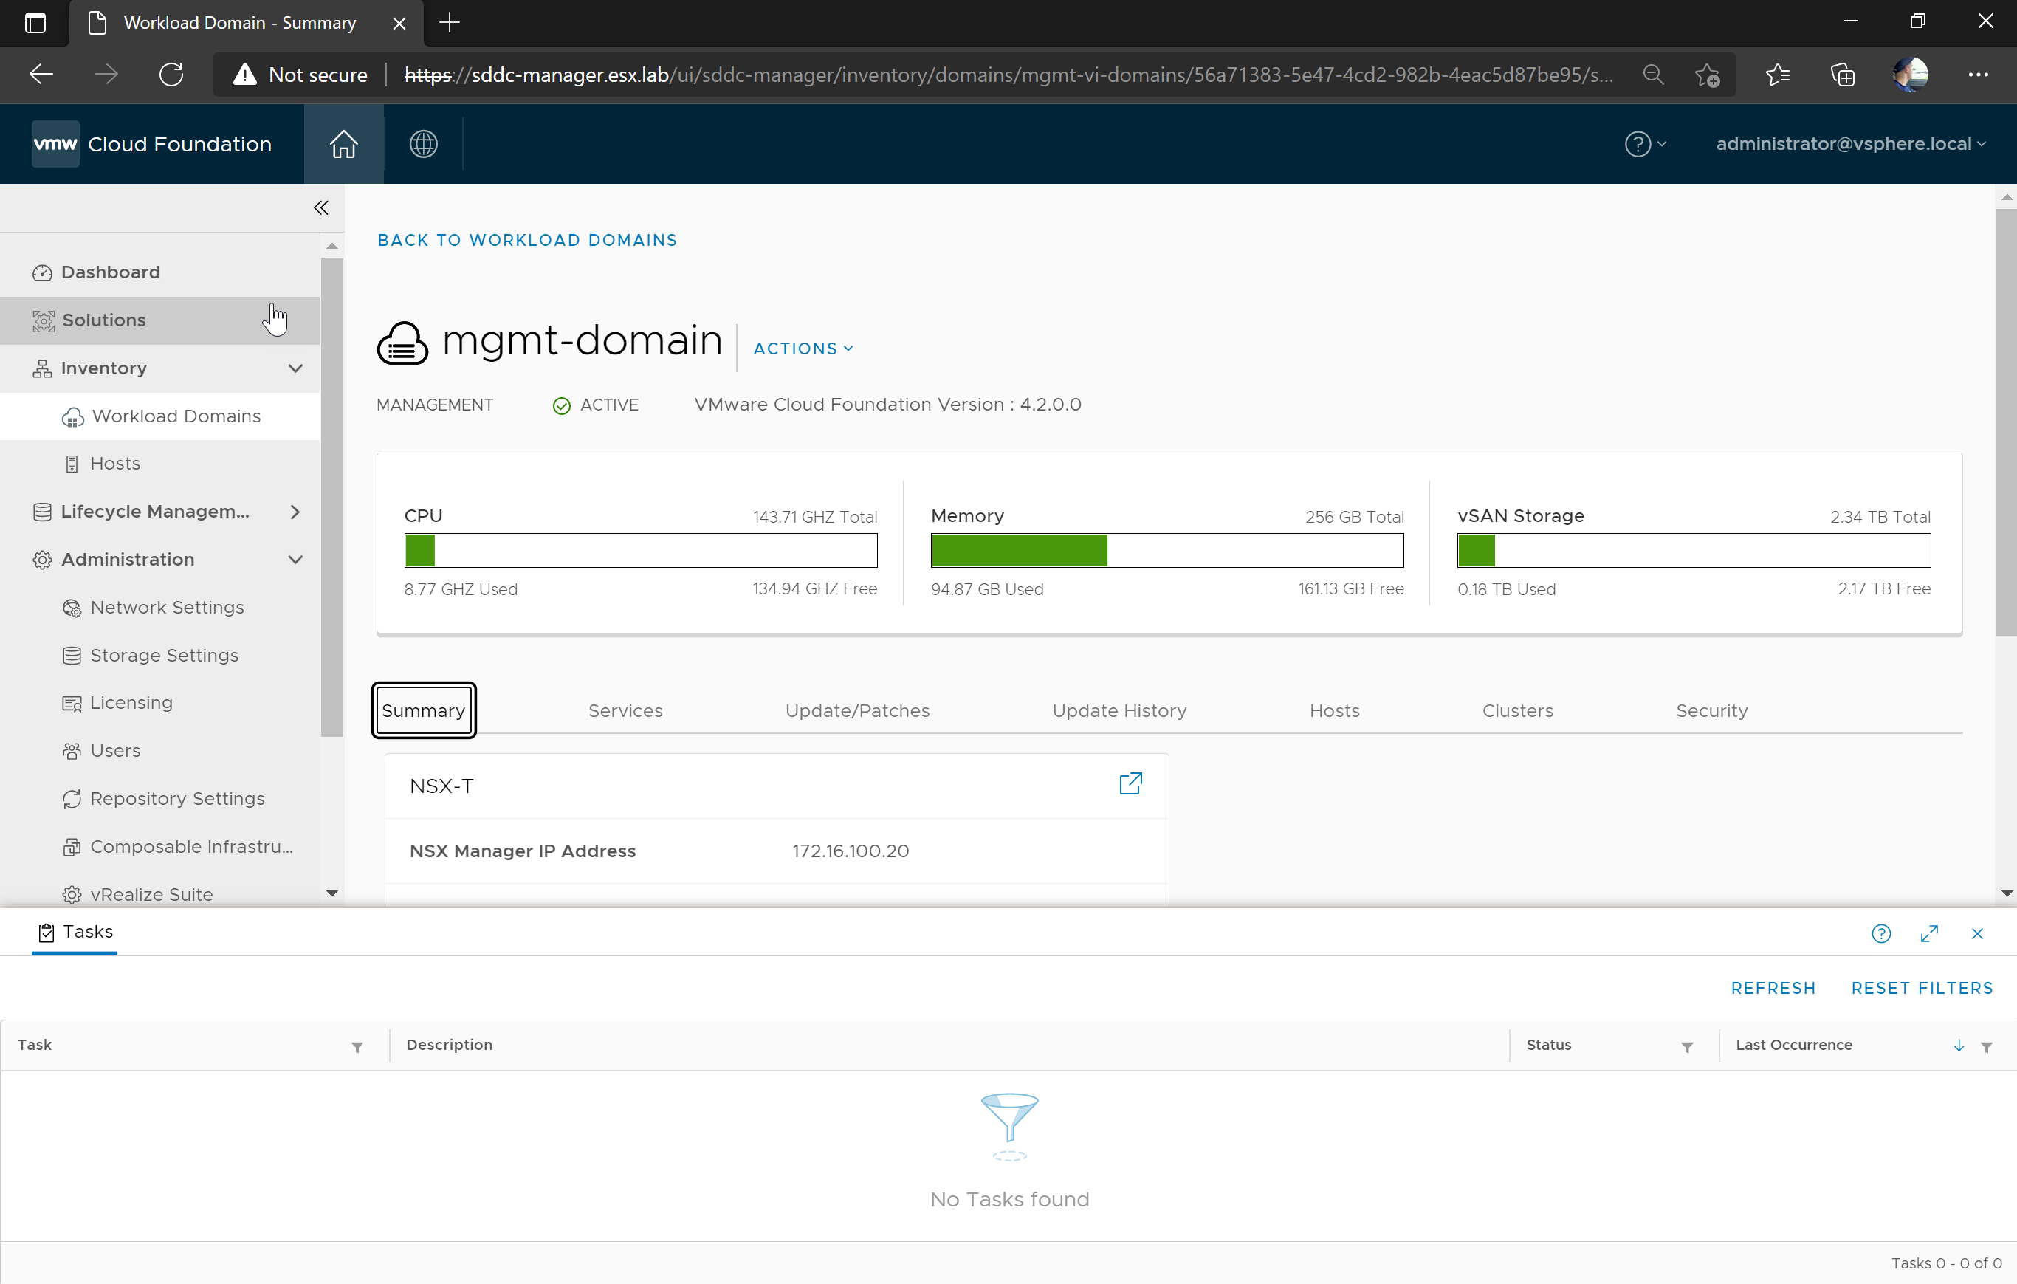This screenshot has height=1284, width=2017.
Task: Open the help question-mark menu in header
Action: click(x=1645, y=144)
